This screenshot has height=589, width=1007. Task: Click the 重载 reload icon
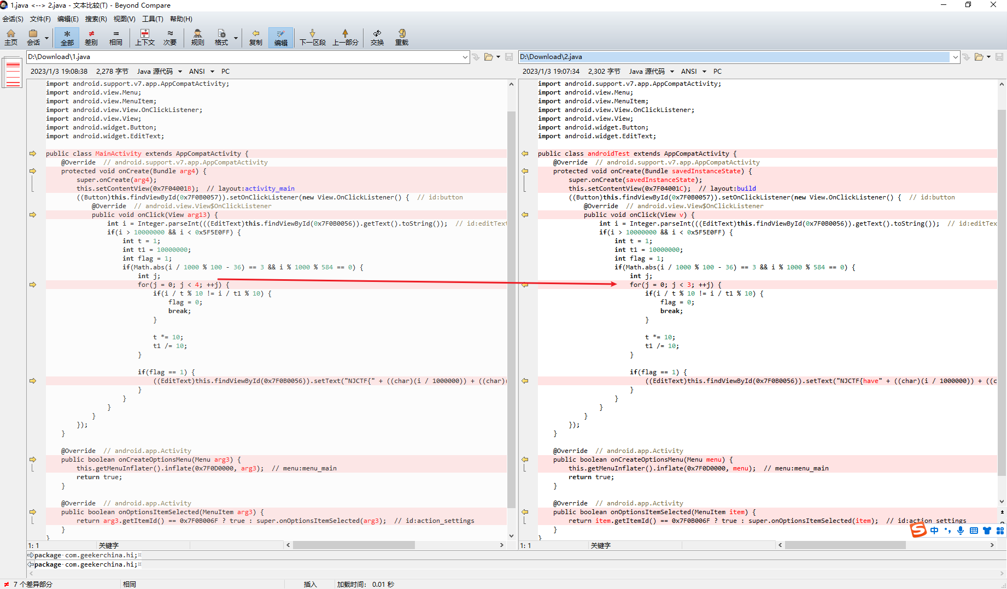coord(402,37)
